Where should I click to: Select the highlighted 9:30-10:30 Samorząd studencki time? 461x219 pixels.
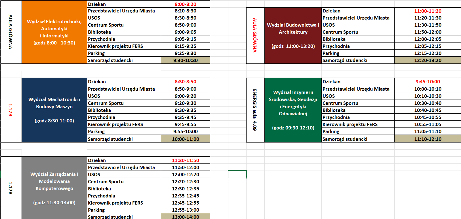(186, 60)
